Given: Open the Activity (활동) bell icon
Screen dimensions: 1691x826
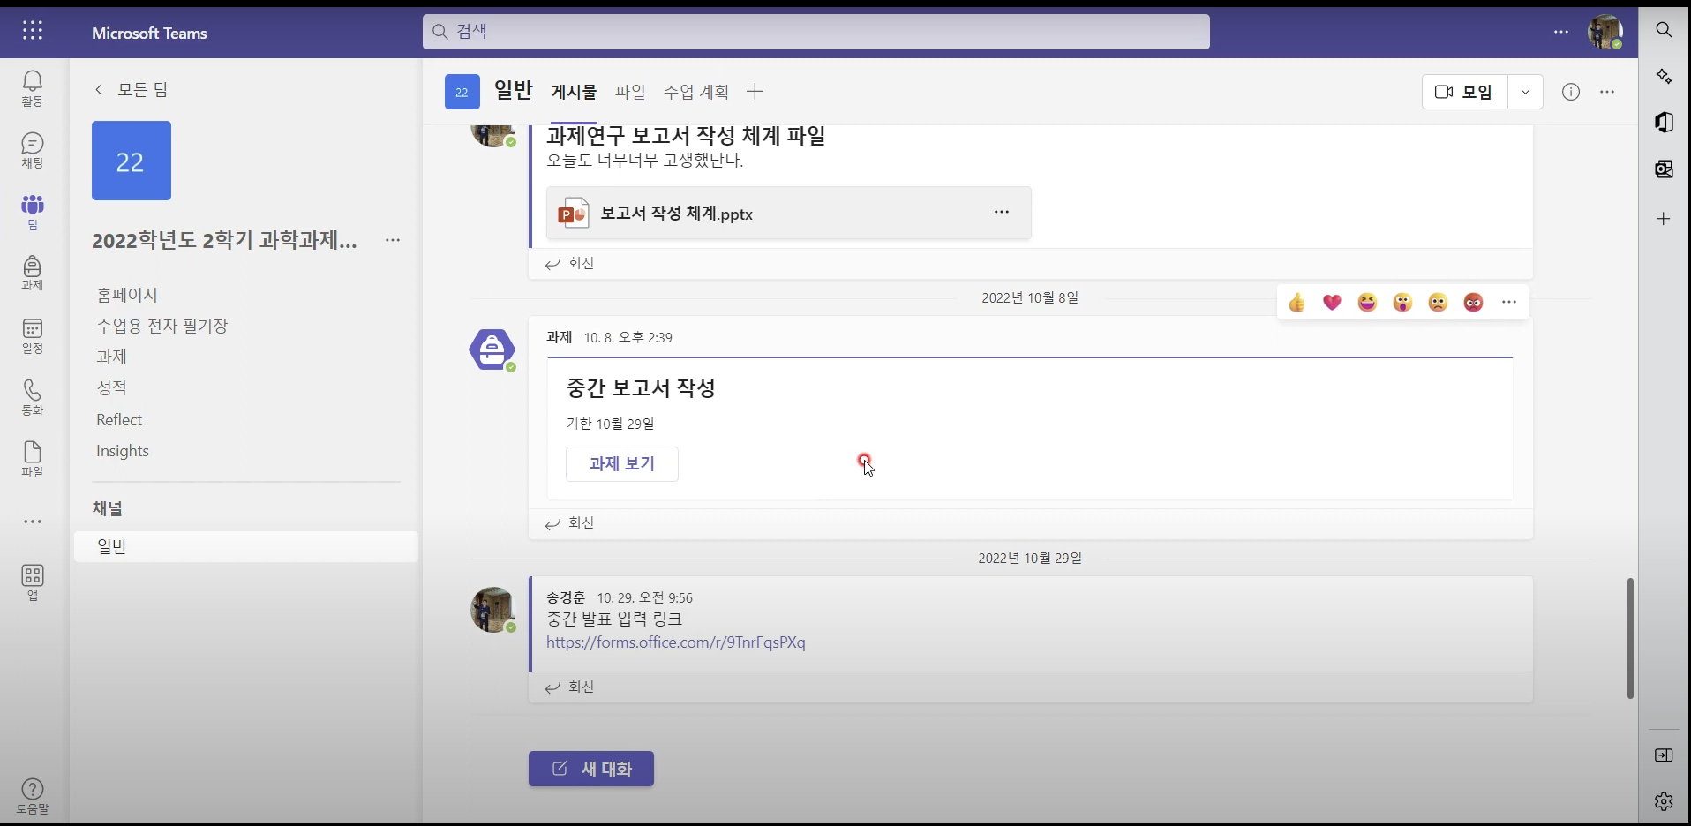Looking at the screenshot, I should coord(33,88).
